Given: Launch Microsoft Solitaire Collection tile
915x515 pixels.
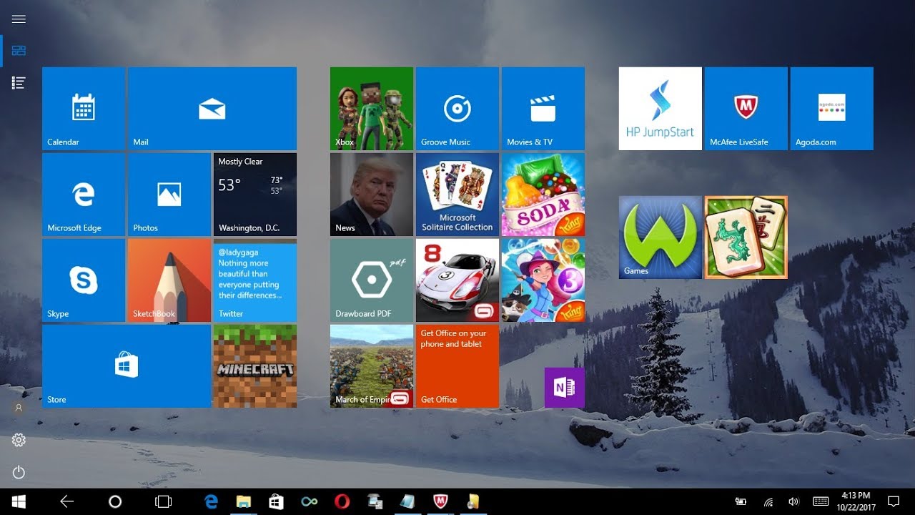Looking at the screenshot, I should pos(457,195).
